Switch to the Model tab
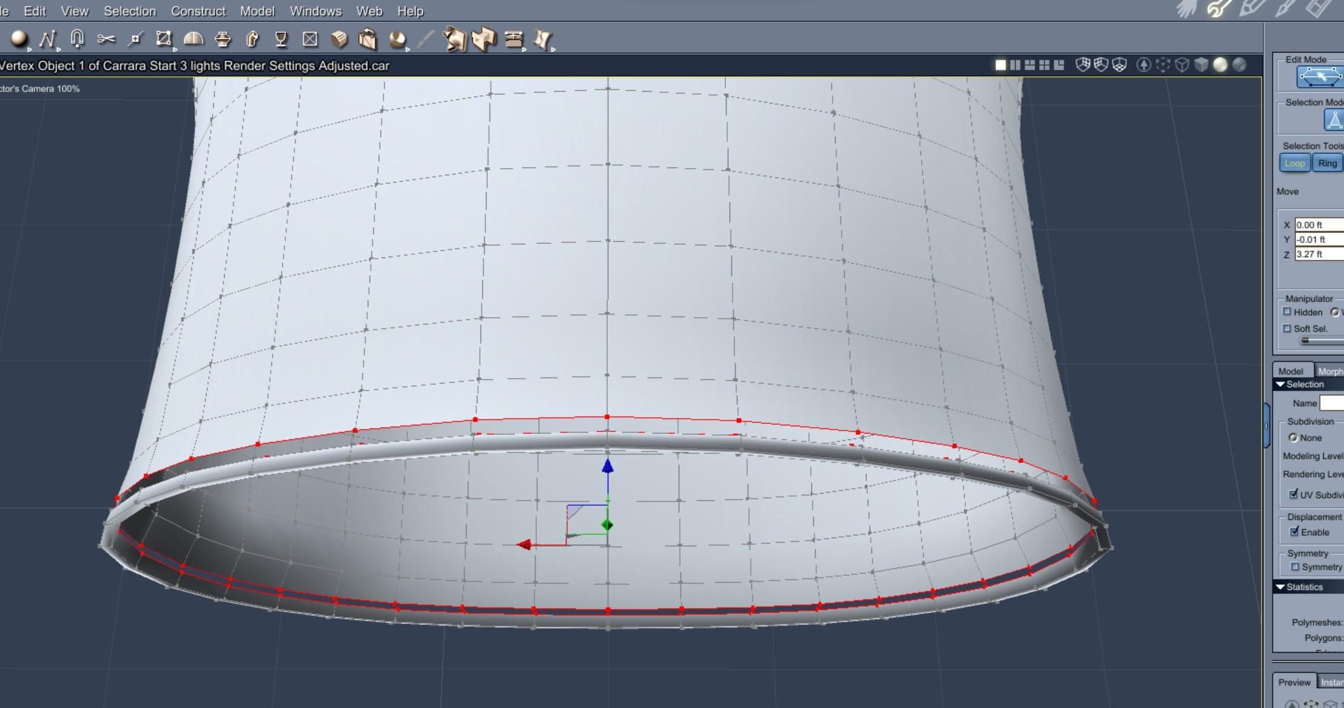The height and width of the screenshot is (708, 1344). point(1291,371)
